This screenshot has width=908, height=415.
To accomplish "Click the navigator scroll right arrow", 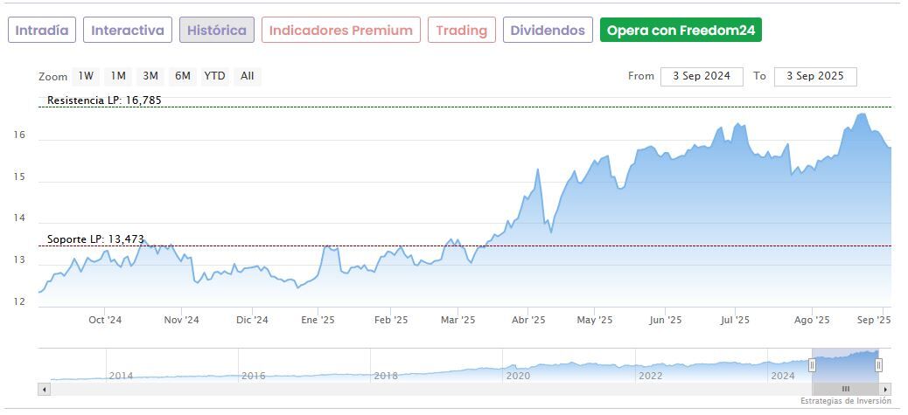I will point(885,388).
